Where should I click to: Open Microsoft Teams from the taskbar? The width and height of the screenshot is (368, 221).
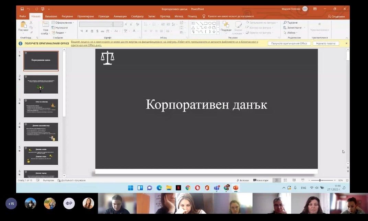click(217, 188)
